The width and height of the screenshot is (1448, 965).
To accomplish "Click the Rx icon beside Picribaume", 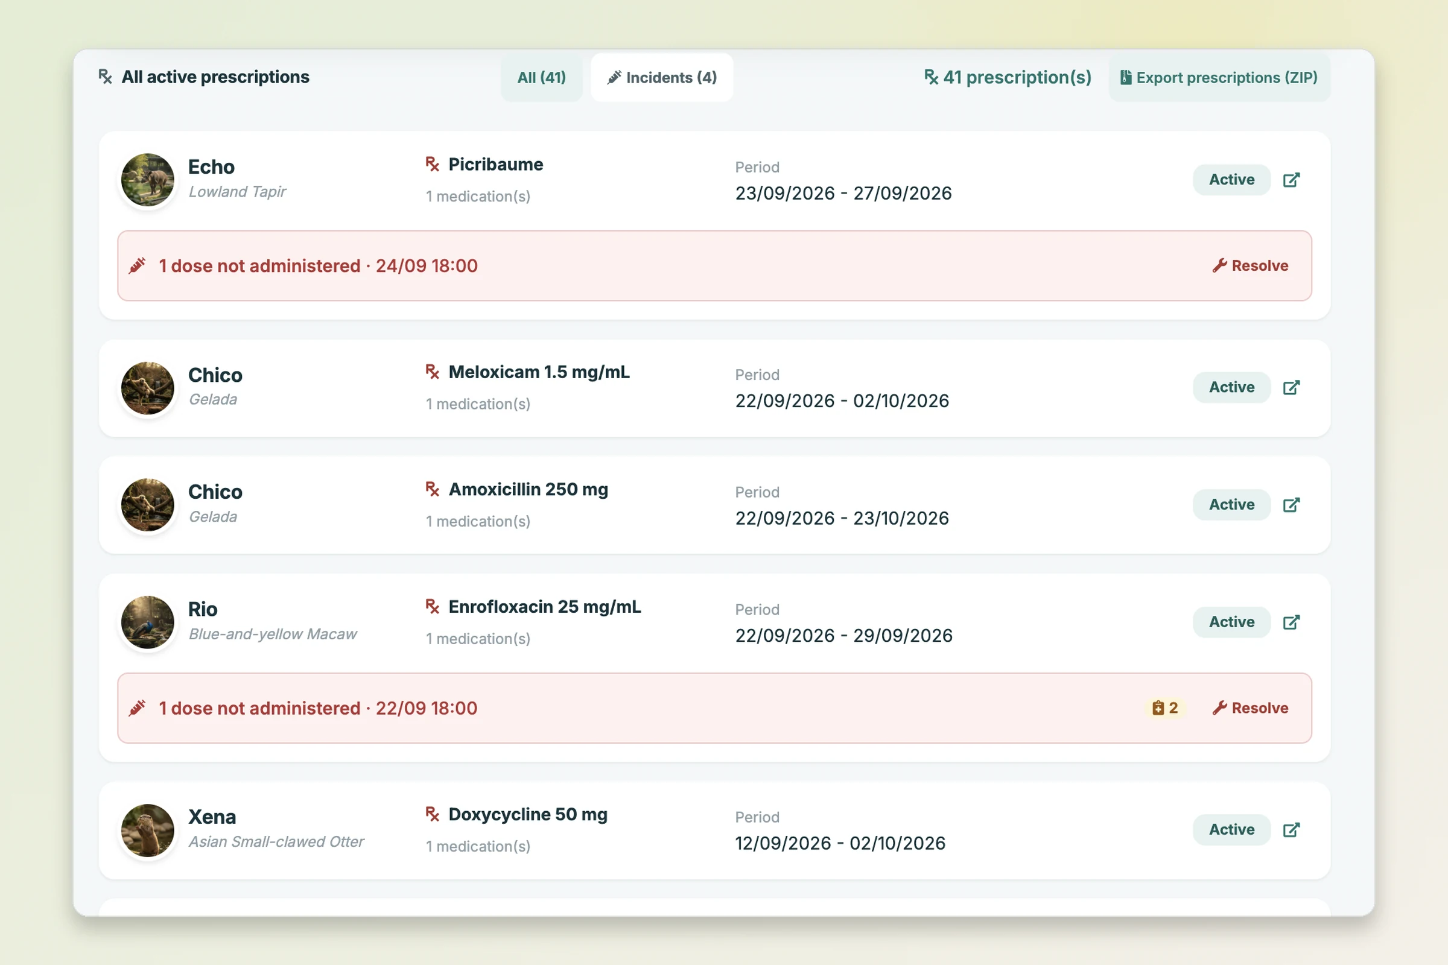I will pos(432,164).
